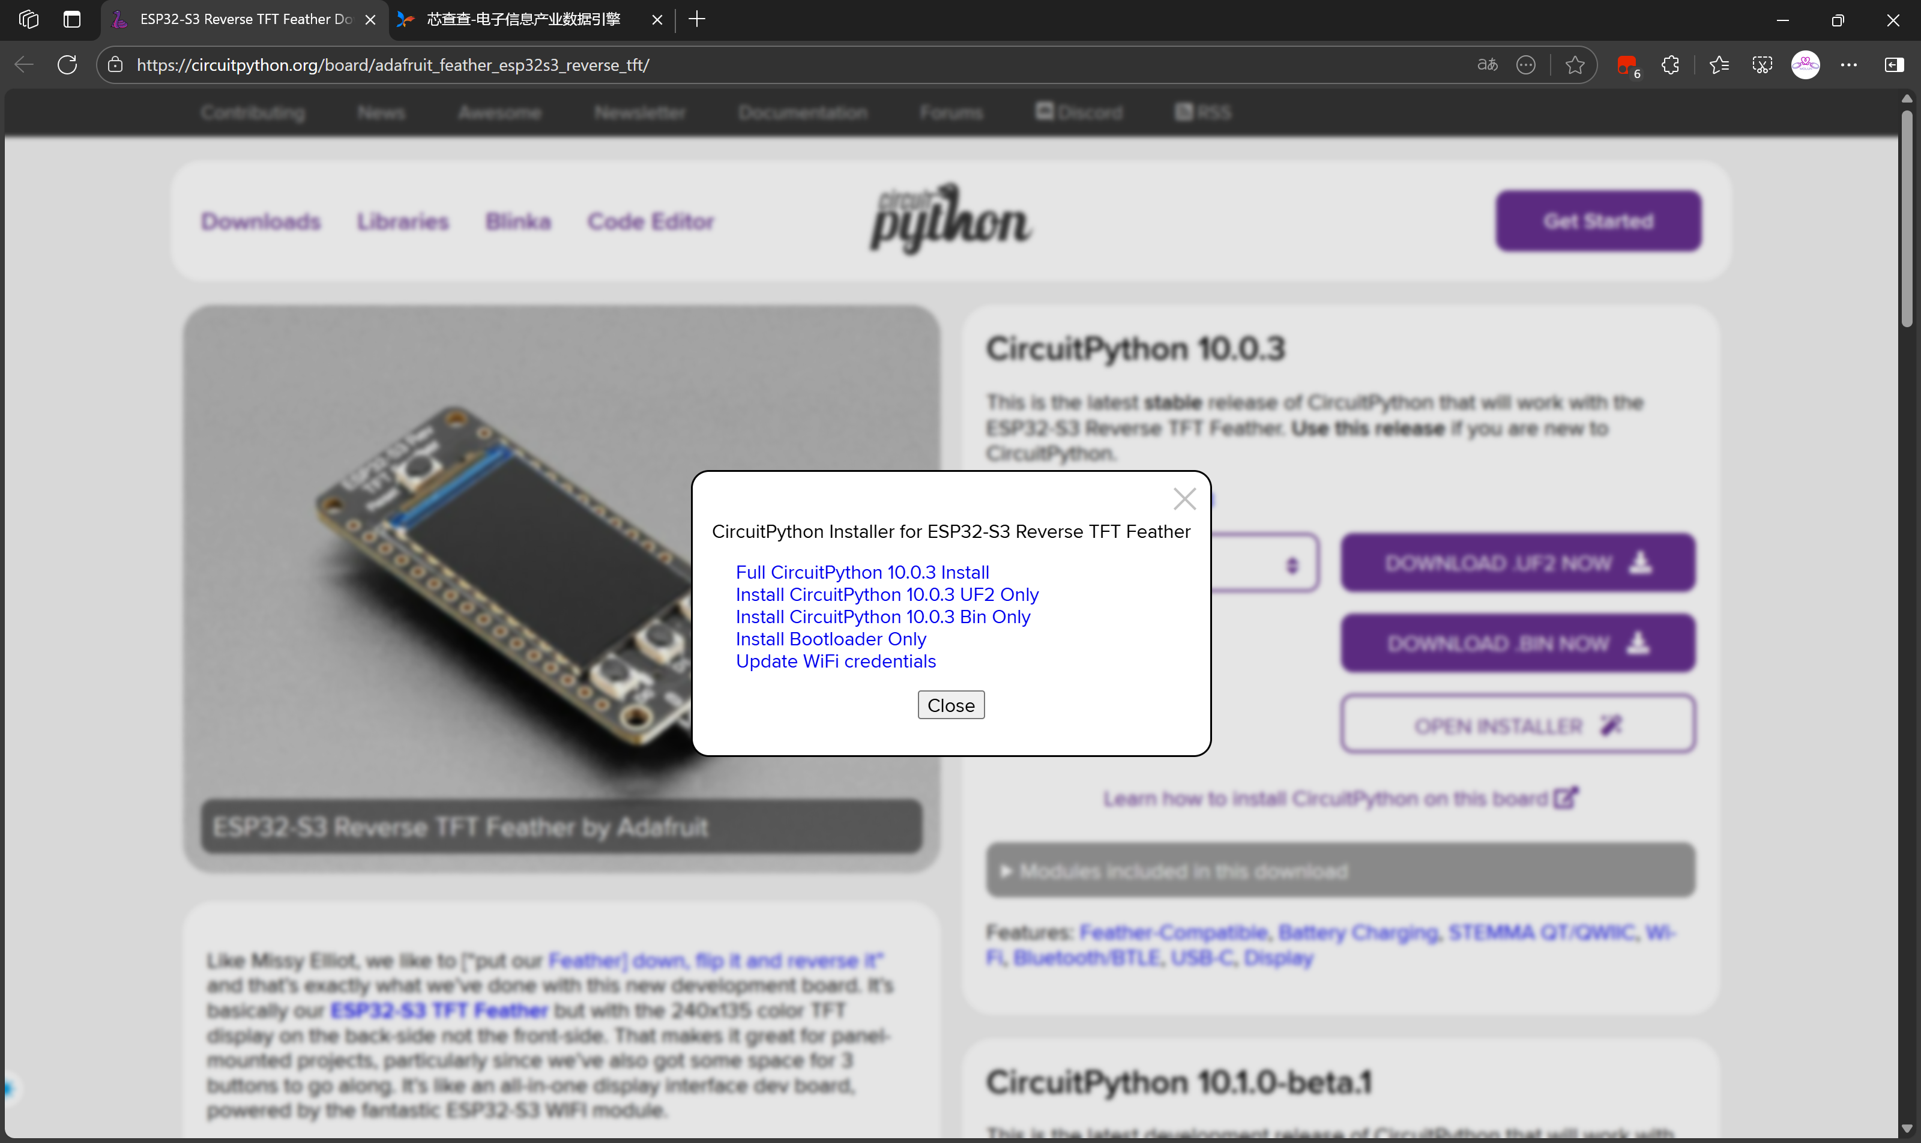Toggle the browser sidebar pane icon
This screenshot has height=1143, width=1921.
[x=1893, y=65]
